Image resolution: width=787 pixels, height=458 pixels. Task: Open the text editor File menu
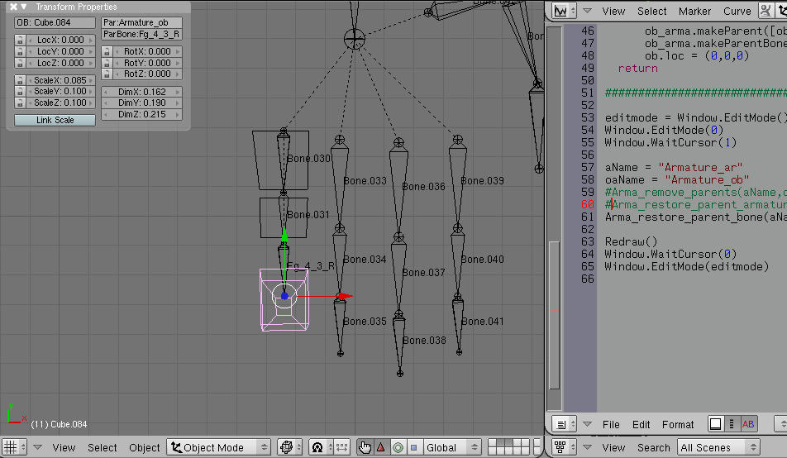(x=611, y=425)
